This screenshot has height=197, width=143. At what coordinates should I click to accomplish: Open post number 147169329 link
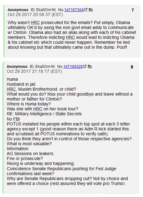click(73, 67)
